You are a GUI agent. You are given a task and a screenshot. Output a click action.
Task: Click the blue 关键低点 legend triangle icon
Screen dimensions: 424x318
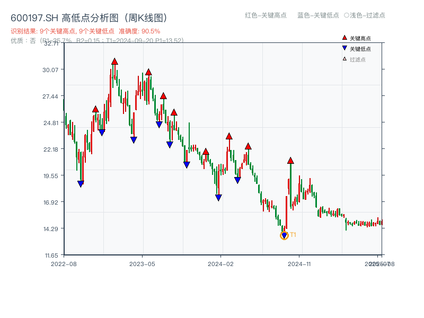click(344, 48)
